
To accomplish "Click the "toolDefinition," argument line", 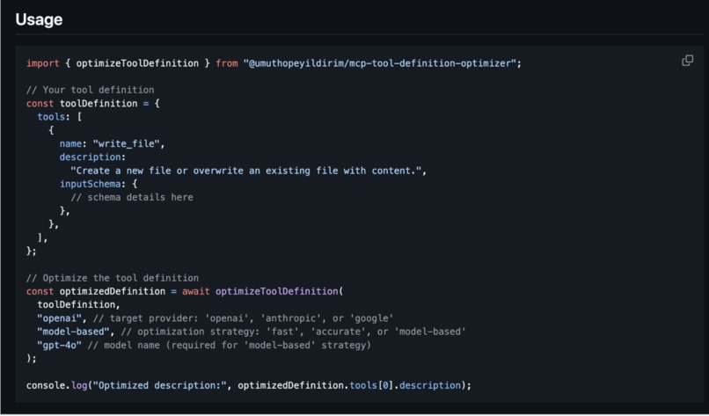I will pyautogui.click(x=78, y=305).
